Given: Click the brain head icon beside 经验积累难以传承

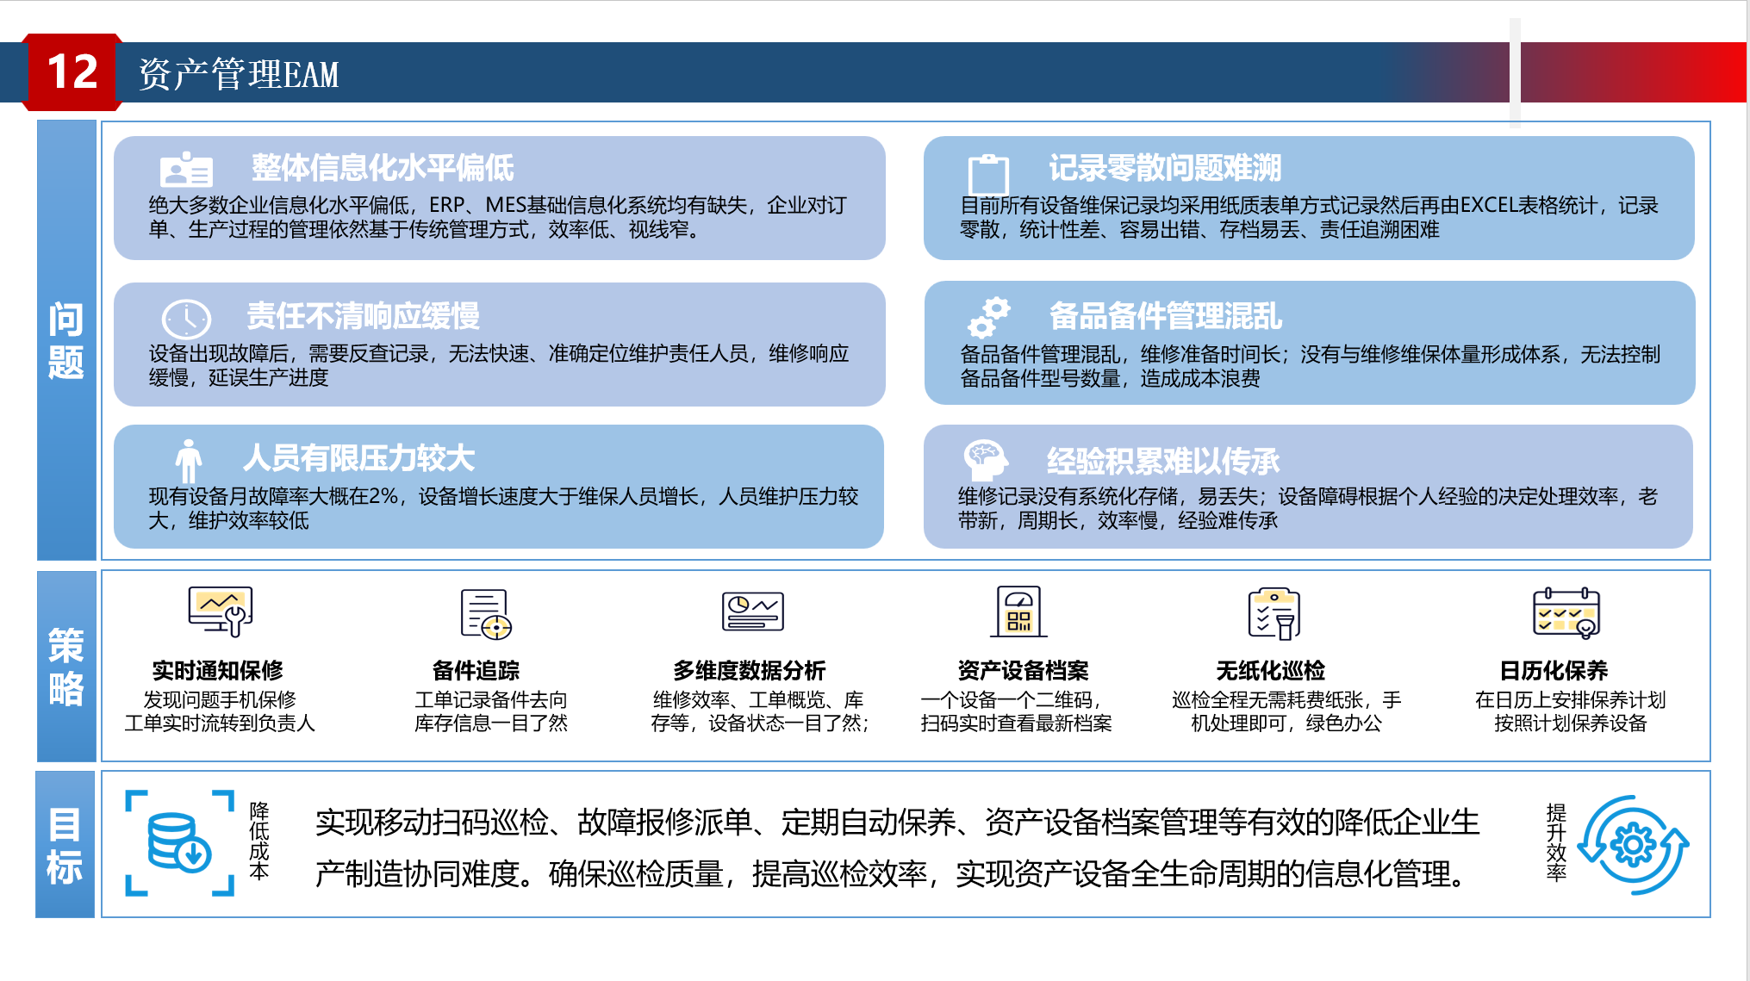Looking at the screenshot, I should point(986,459).
